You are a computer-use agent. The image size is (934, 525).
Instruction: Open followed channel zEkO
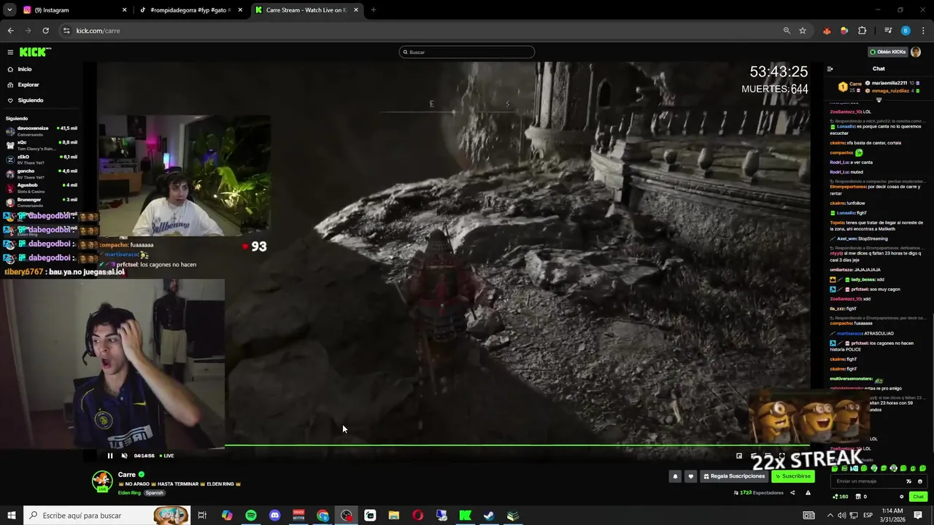coord(42,160)
